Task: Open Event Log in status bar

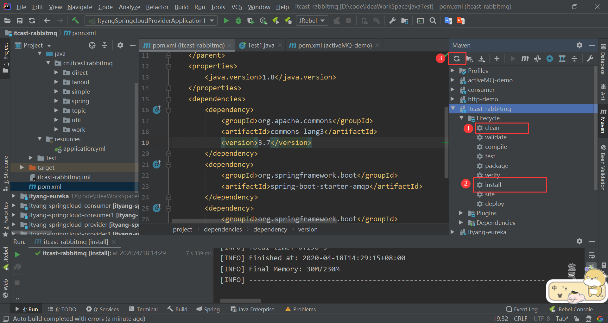Action: point(522,309)
